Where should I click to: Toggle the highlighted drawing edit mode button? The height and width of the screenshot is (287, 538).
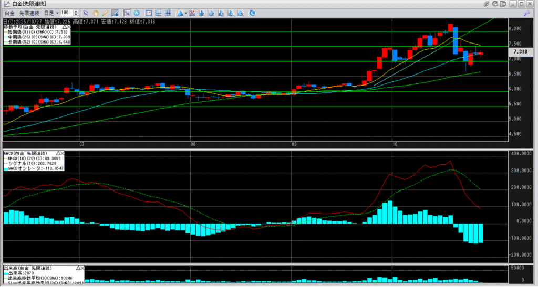tap(115, 12)
